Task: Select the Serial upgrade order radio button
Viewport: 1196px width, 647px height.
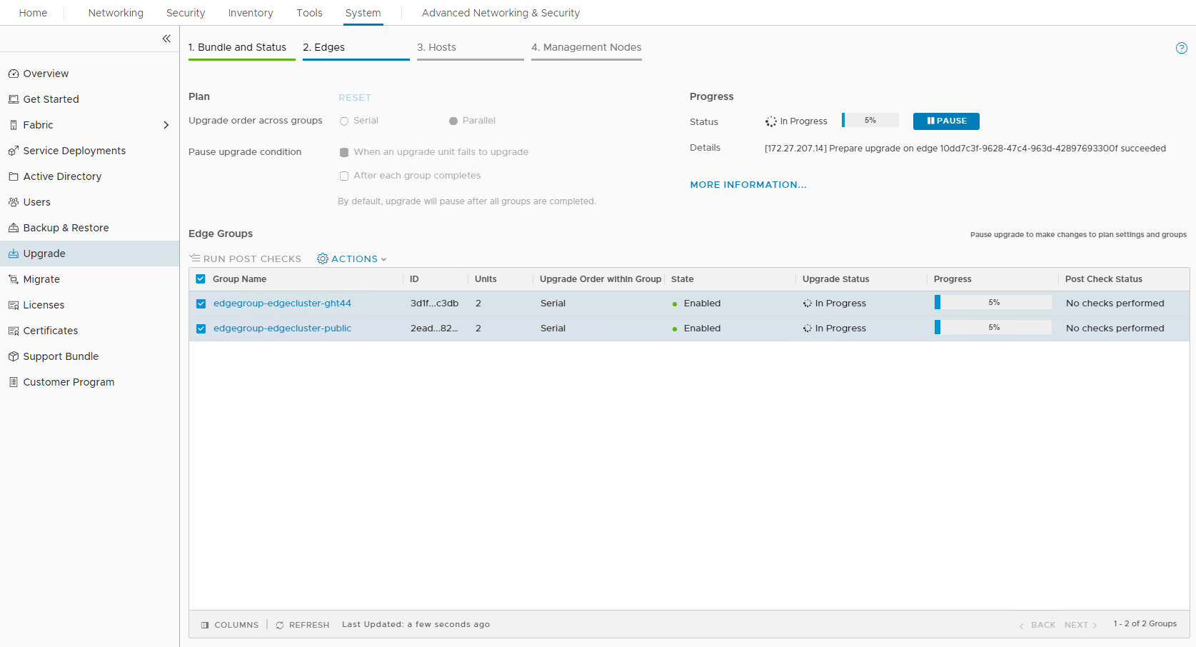Action: 344,121
